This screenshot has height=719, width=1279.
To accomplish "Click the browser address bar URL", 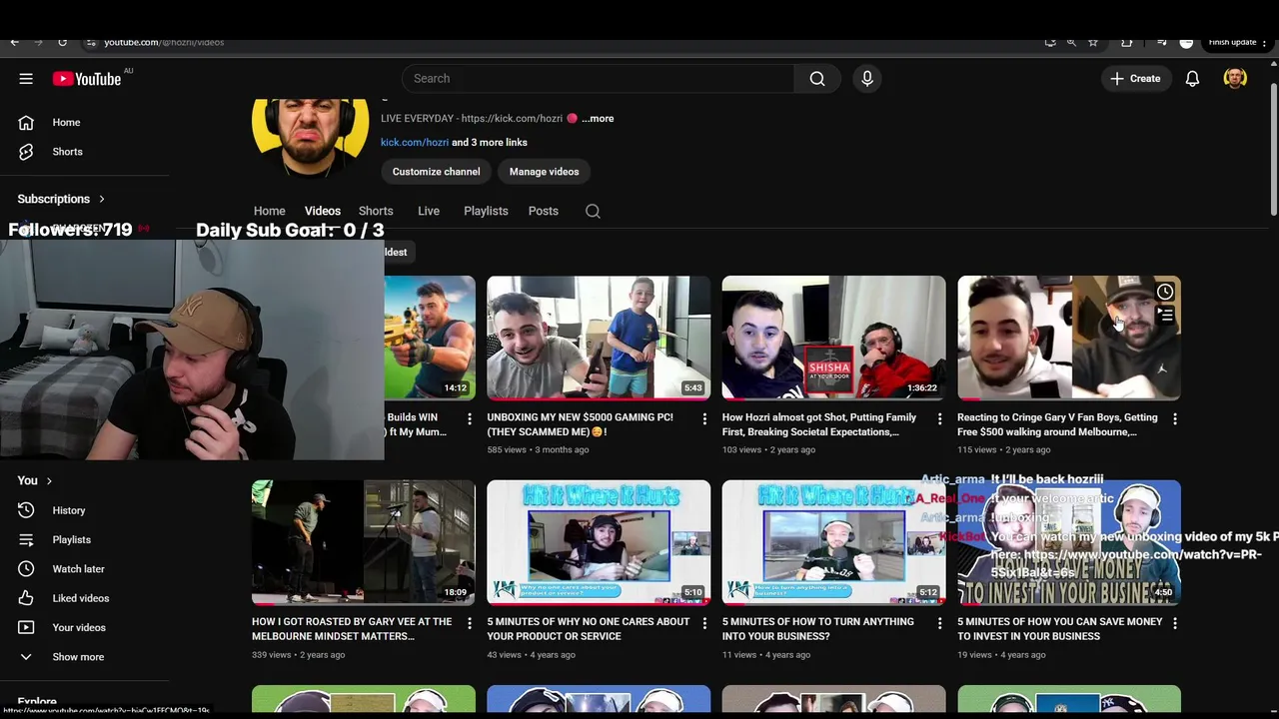I will [164, 42].
